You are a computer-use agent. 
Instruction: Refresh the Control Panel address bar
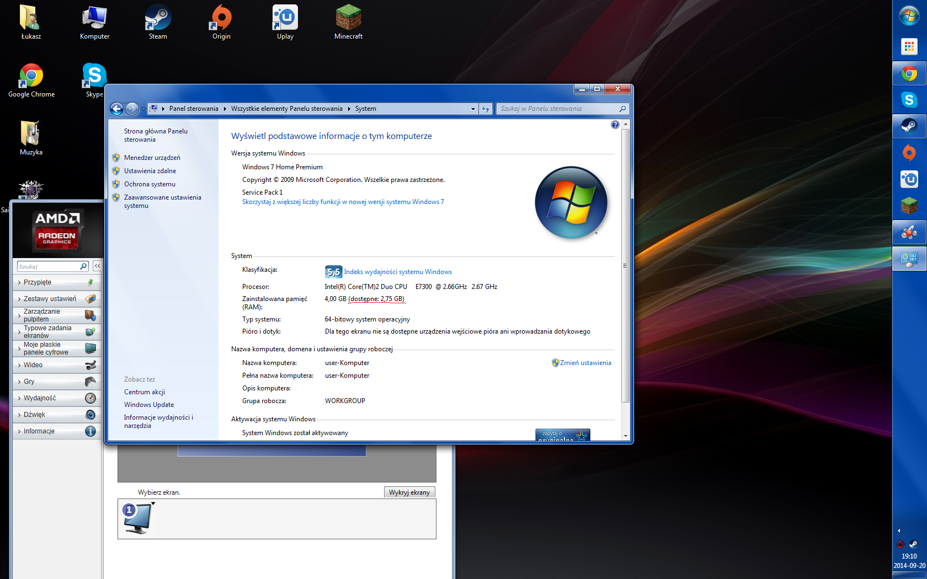(486, 109)
